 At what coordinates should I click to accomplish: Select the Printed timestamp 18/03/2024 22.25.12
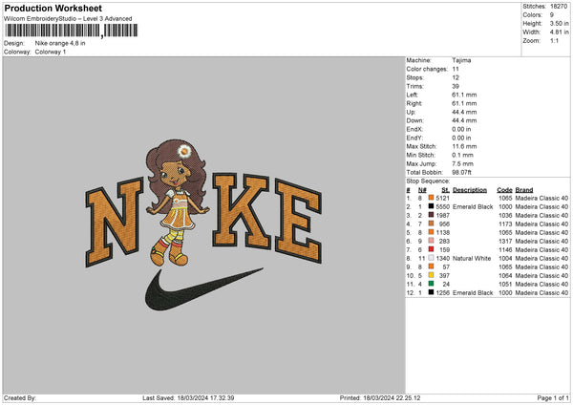click(392, 398)
